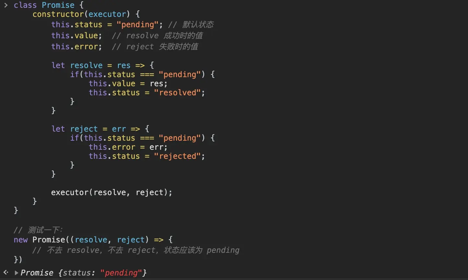Click the "rejected" string literal
The image size is (468, 280).
pos(177,156)
